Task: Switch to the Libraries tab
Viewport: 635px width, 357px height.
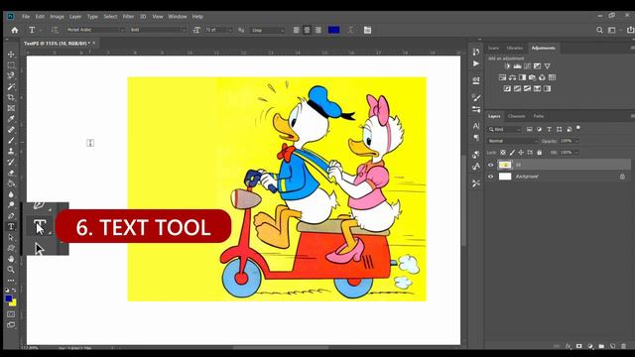Action: [515, 48]
